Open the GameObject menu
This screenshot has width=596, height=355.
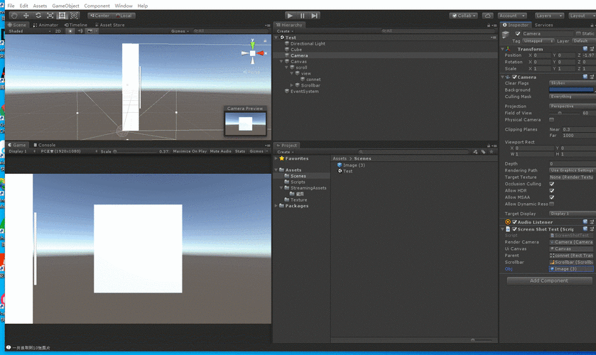(x=65, y=6)
